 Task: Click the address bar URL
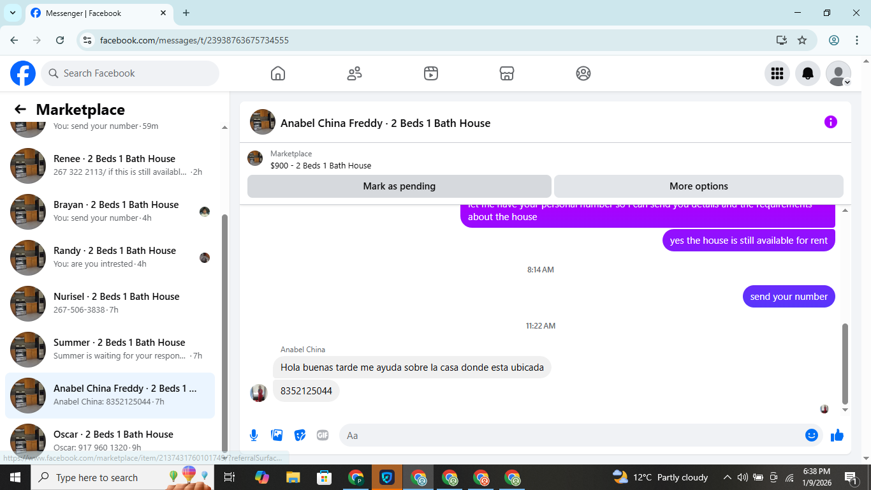(194, 40)
